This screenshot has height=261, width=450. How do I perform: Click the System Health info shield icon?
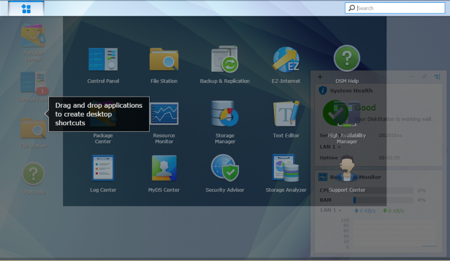(x=323, y=90)
